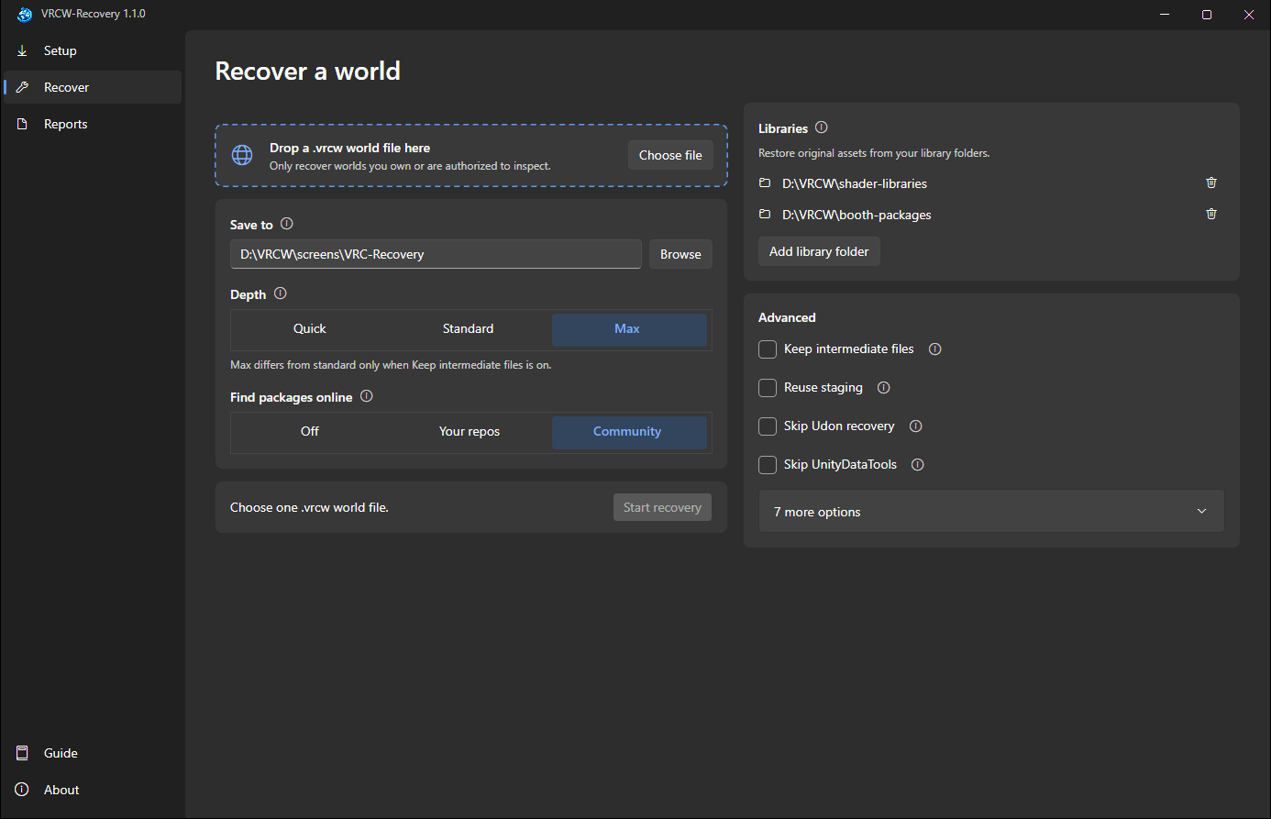This screenshot has width=1271, height=819.
Task: Click the Recover wrench icon in sidebar
Action: pyautogui.click(x=23, y=87)
